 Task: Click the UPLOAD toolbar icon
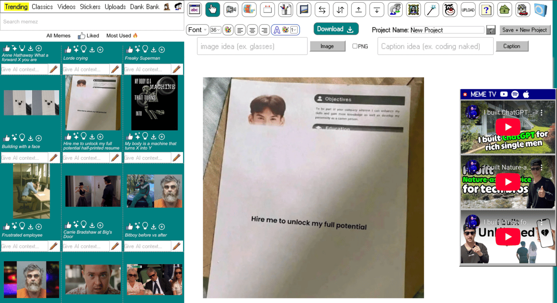(x=468, y=9)
